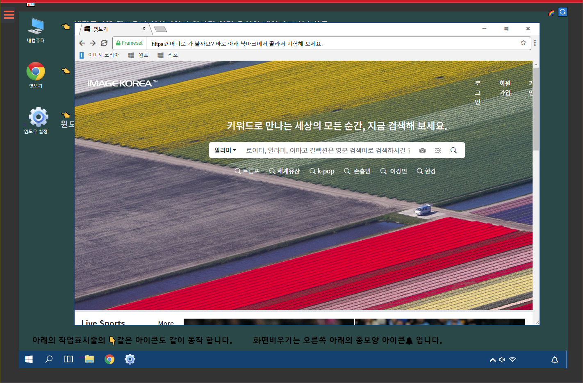Click the volume speaker tray icon
The image size is (583, 383).
pos(502,360)
